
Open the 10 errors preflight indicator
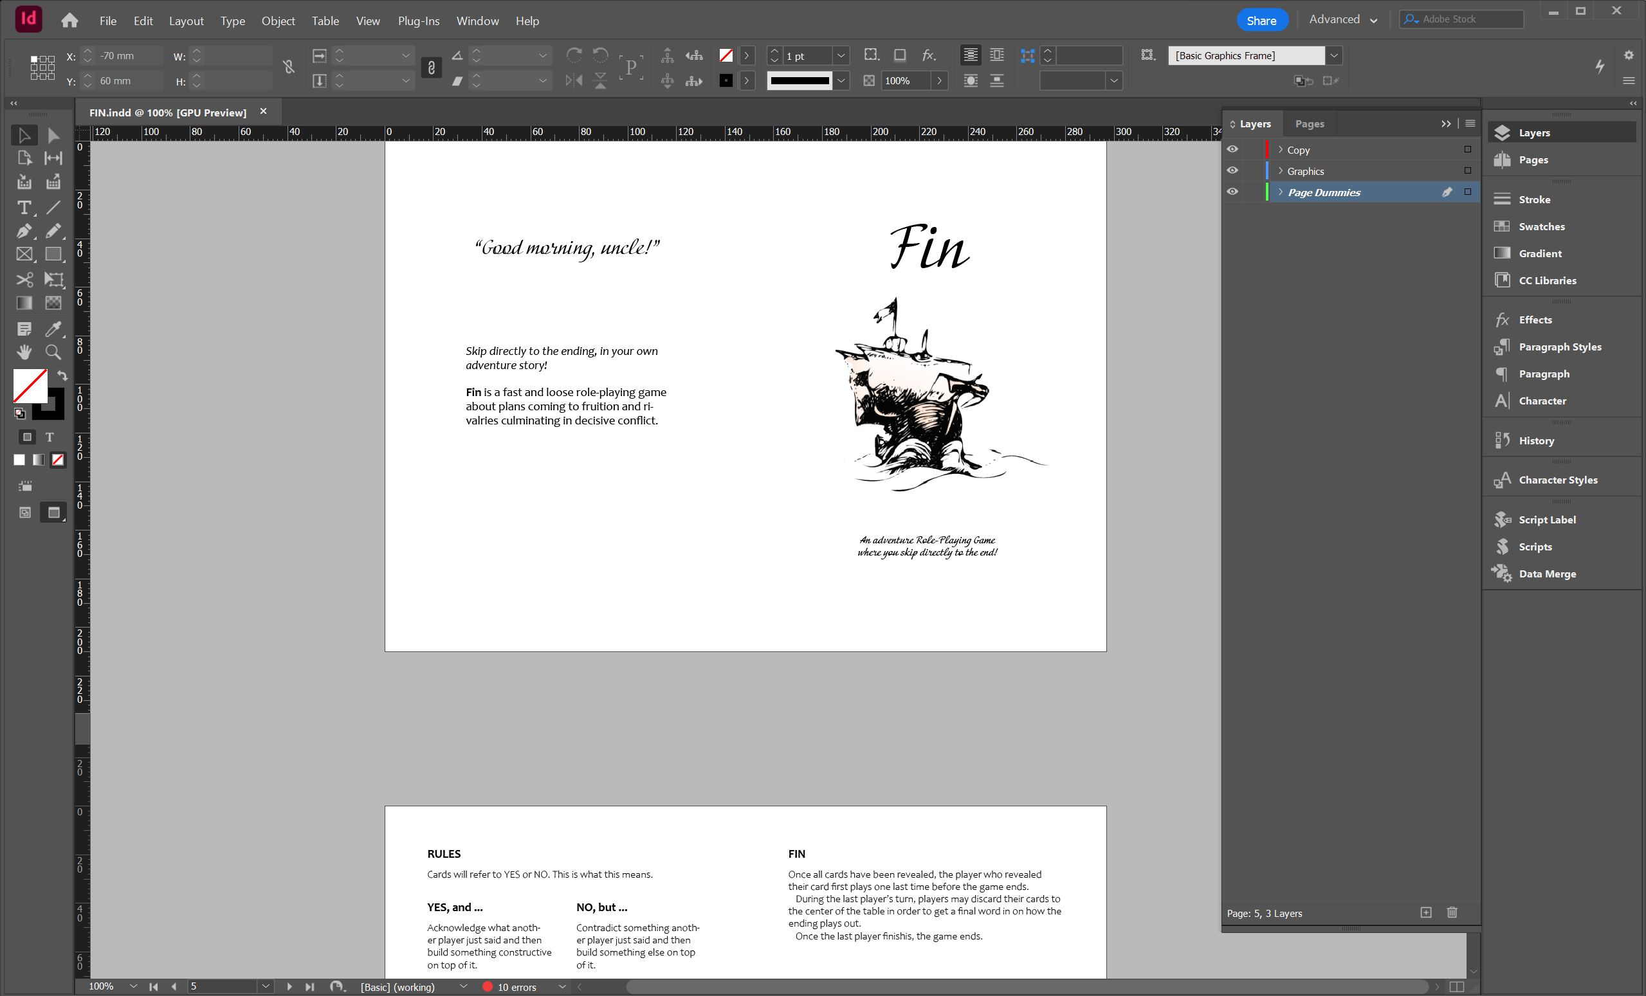tap(517, 986)
